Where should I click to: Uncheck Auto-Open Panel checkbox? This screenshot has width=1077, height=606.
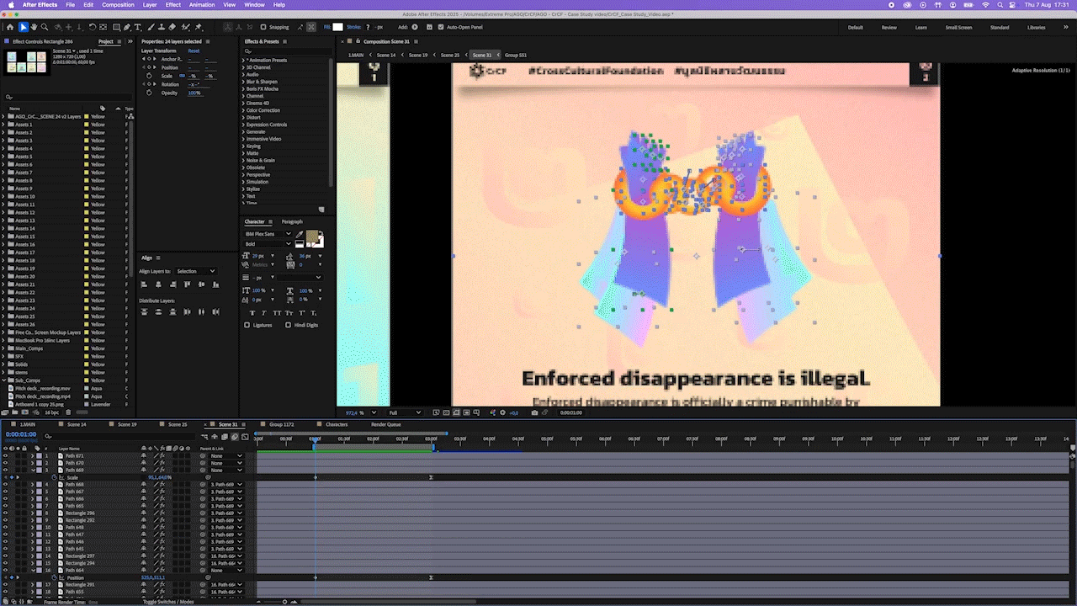(441, 27)
